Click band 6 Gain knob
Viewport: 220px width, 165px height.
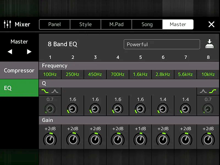tap(163, 139)
